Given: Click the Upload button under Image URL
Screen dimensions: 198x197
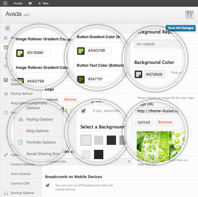Looking at the screenshot, I should click(144, 122).
